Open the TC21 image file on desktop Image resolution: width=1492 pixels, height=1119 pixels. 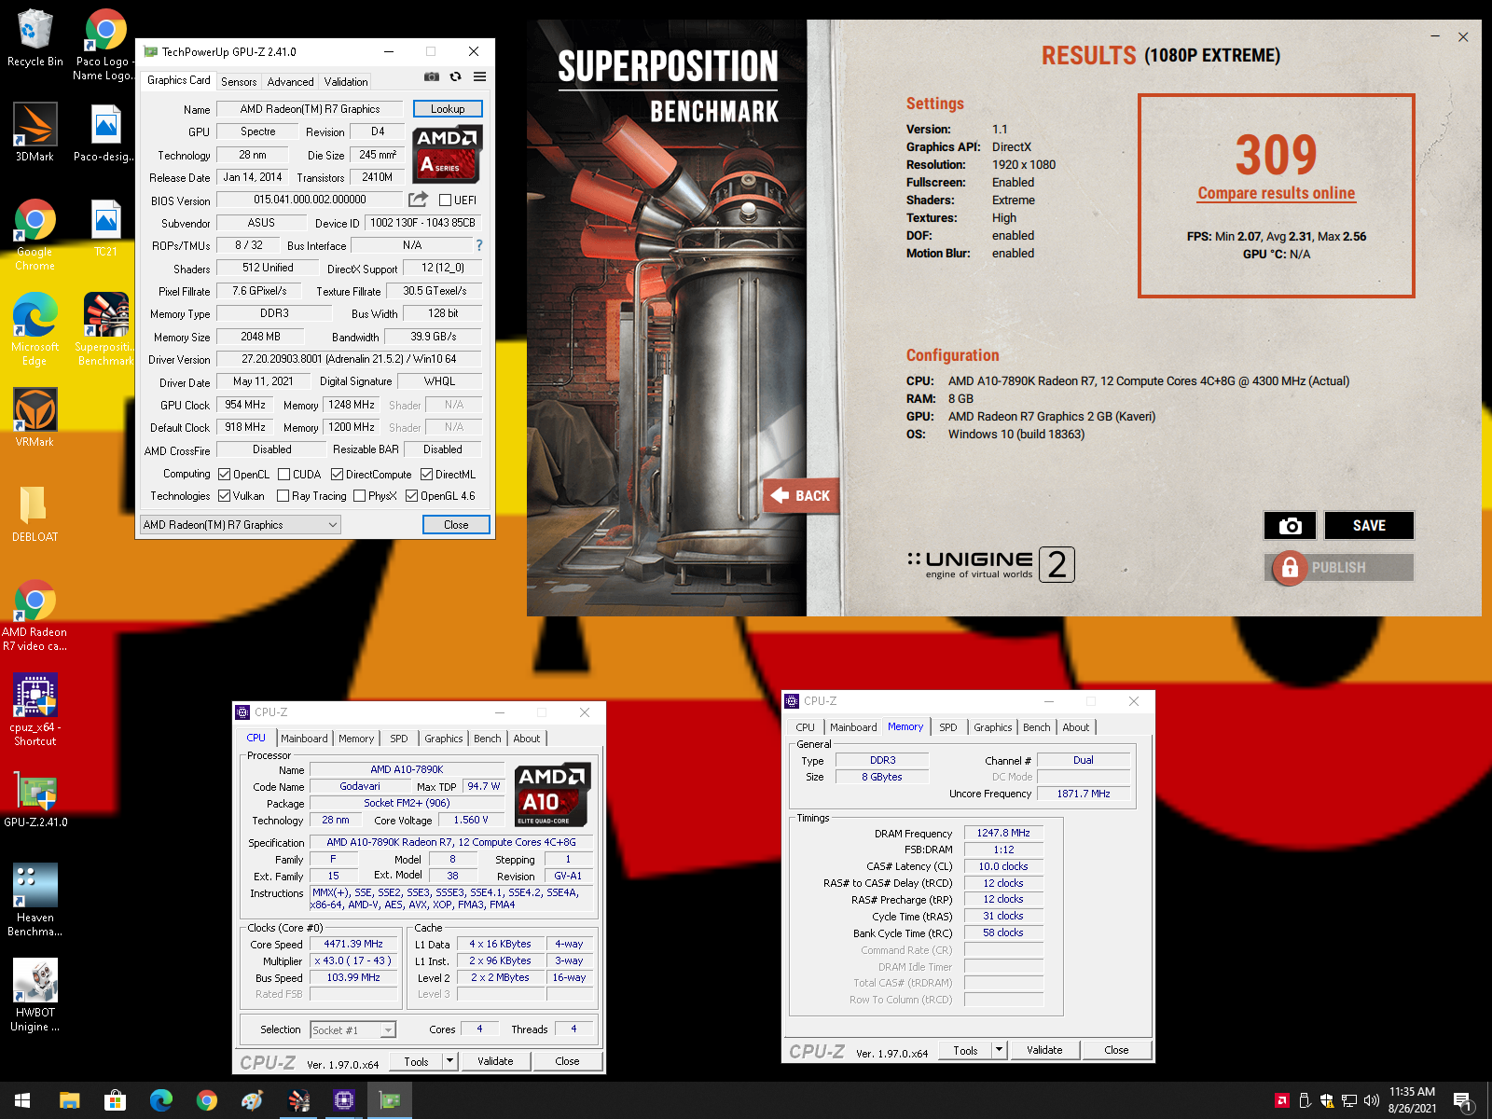[105, 228]
